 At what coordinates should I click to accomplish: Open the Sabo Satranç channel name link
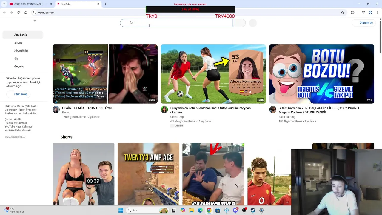pos(287,117)
